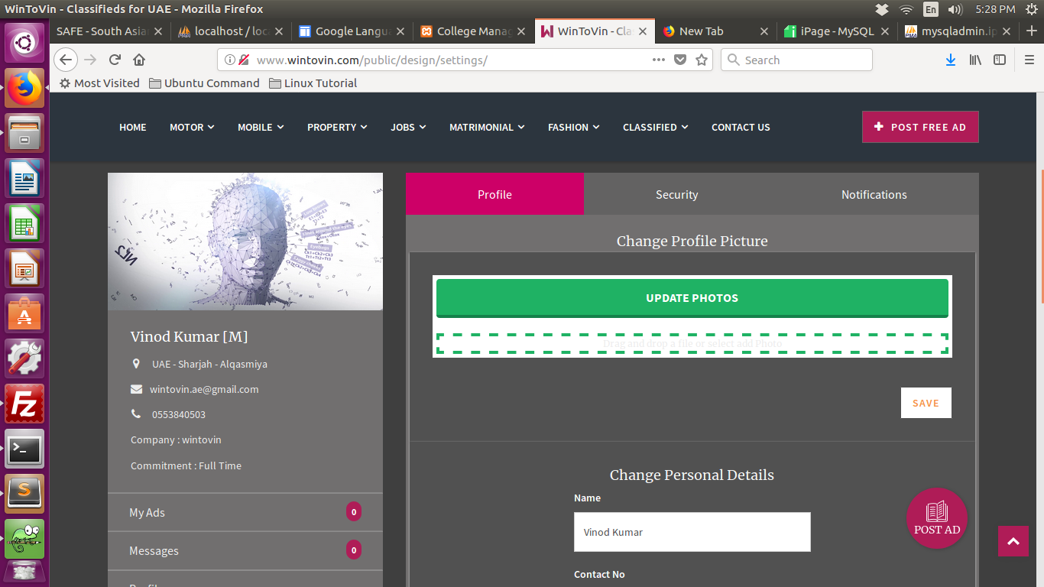Open Messages in the sidebar

pyautogui.click(x=245, y=550)
